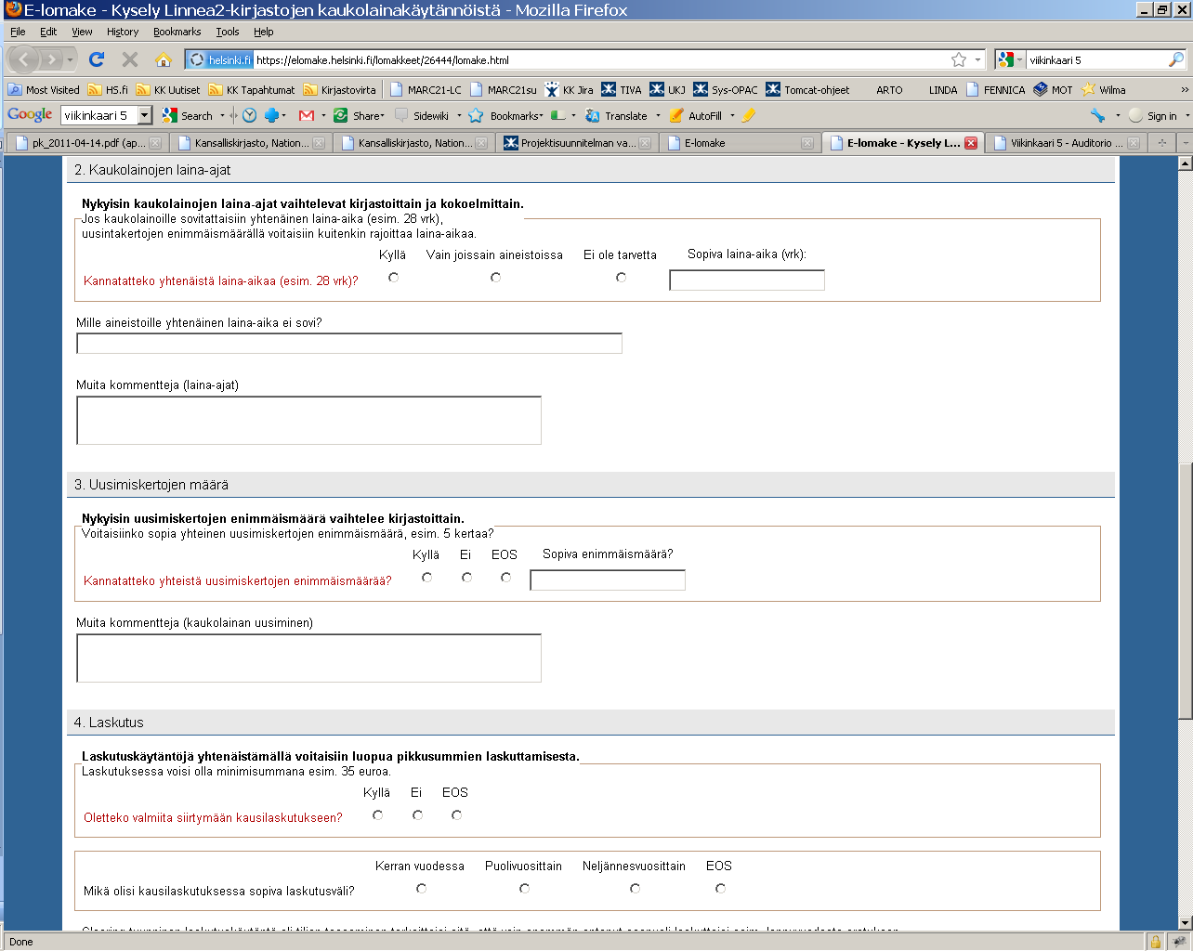Click the Sopiva laina-aika (vrk) field
Image resolution: width=1193 pixels, height=951 pixels.
tap(747, 280)
